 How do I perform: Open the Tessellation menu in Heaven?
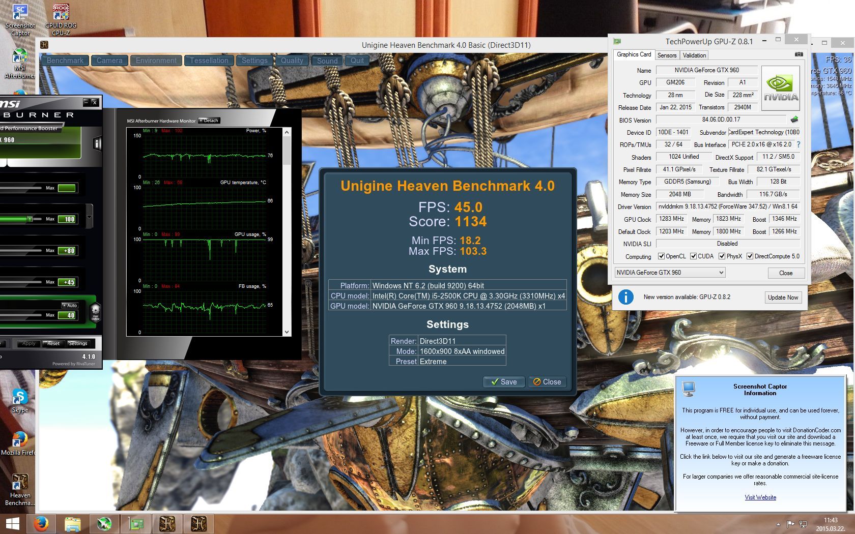209,61
